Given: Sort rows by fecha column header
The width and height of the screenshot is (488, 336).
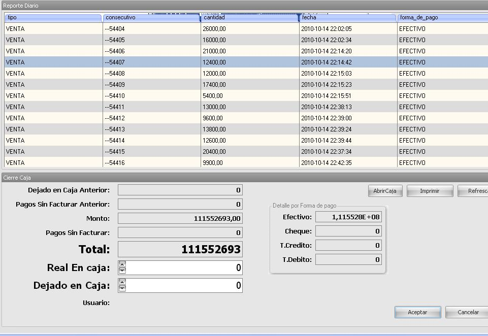Looking at the screenshot, I should click(348, 18).
